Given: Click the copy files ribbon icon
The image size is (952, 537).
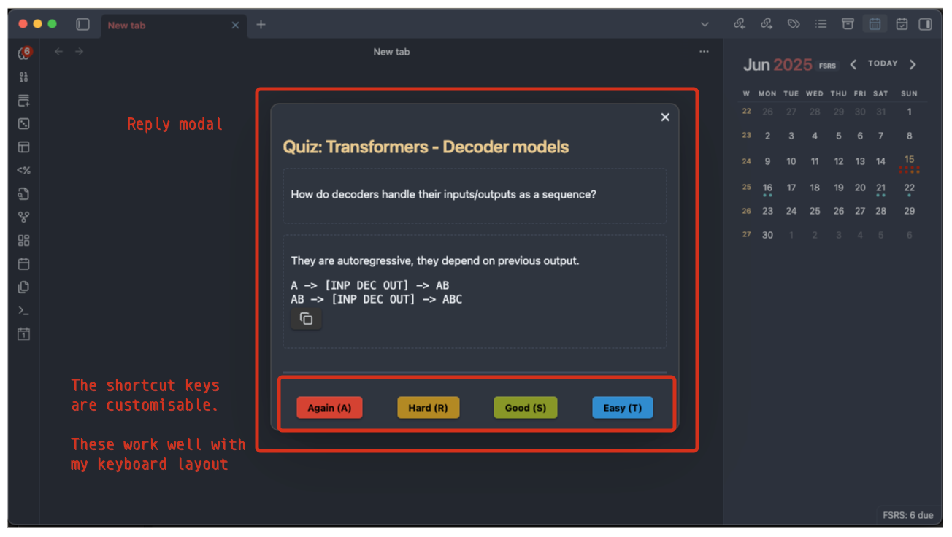Looking at the screenshot, I should (24, 287).
